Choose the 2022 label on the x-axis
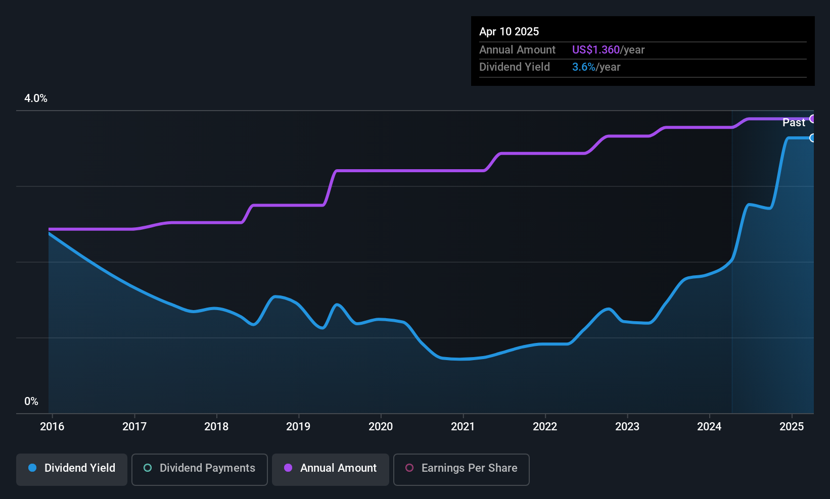This screenshot has width=830, height=499. 545,427
